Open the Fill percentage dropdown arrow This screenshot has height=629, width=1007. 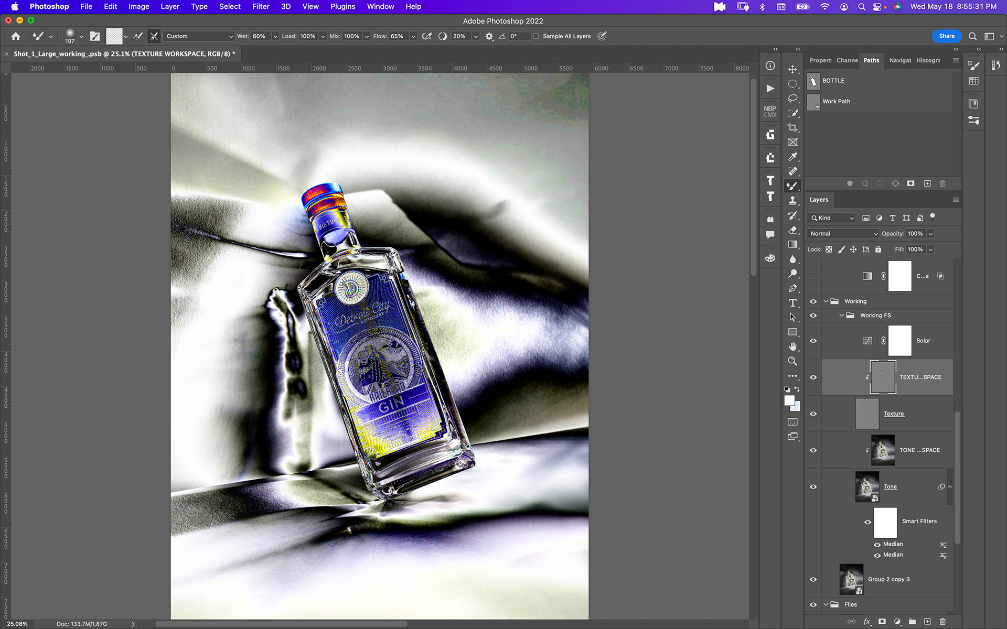point(930,250)
